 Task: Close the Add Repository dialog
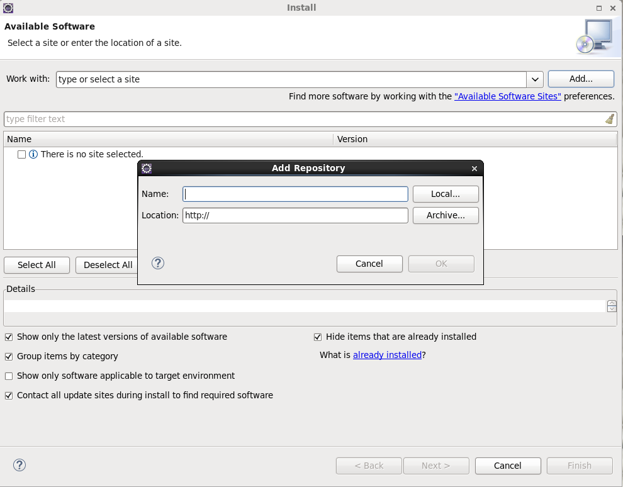474,169
